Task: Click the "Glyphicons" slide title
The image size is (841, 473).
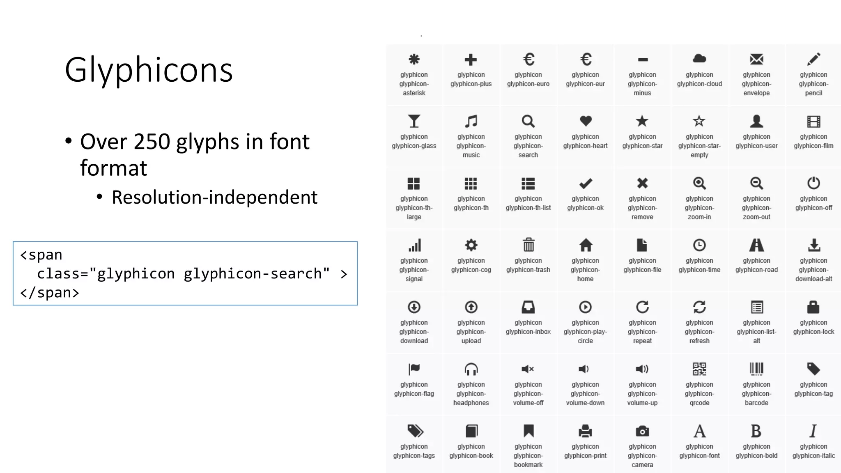Action: click(149, 70)
